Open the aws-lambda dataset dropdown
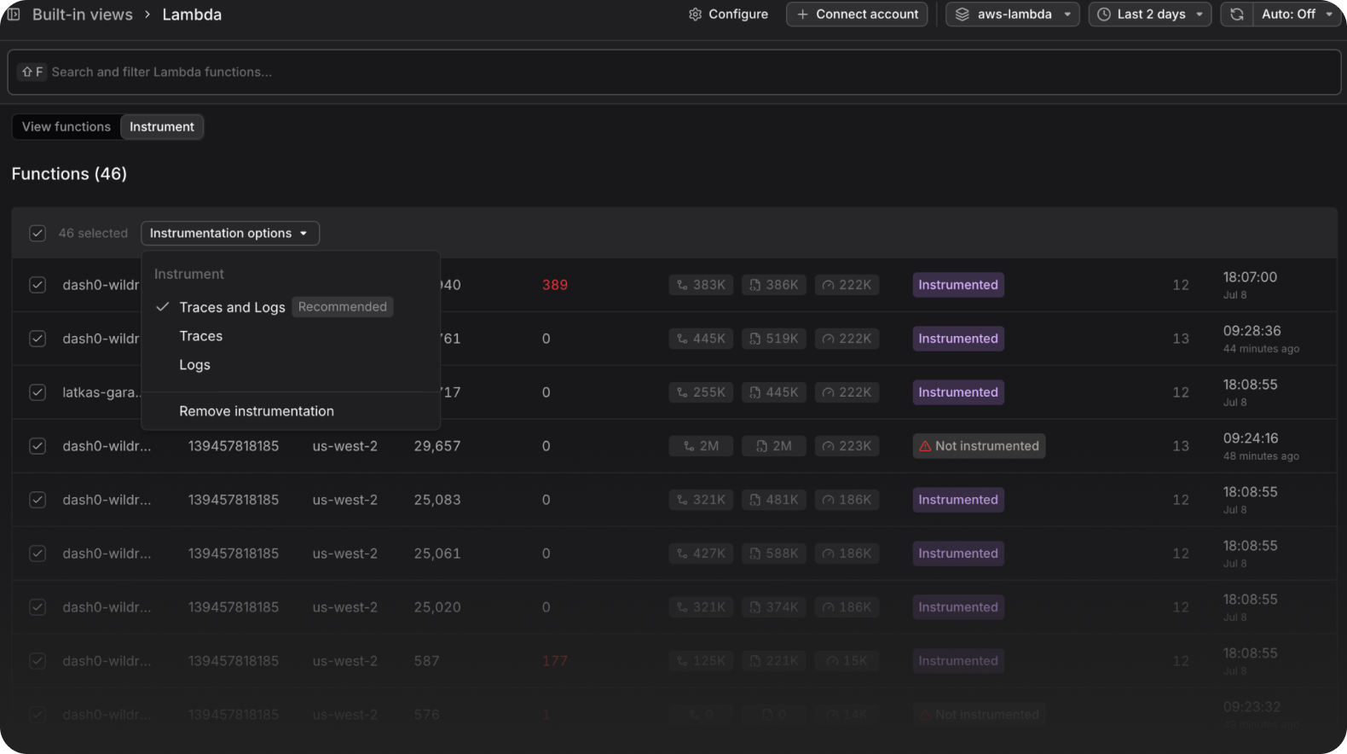This screenshot has height=754, width=1347. (x=1013, y=14)
